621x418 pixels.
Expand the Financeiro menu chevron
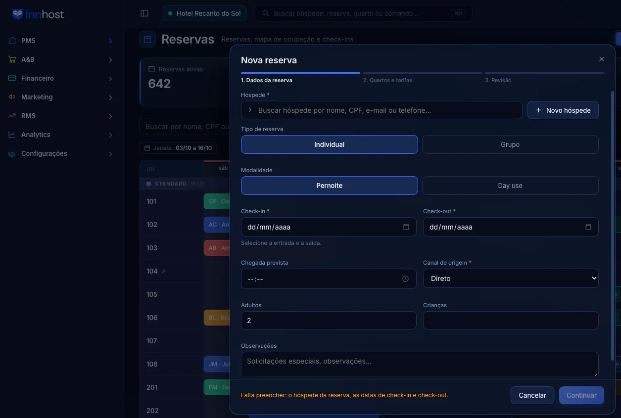[x=110, y=79]
